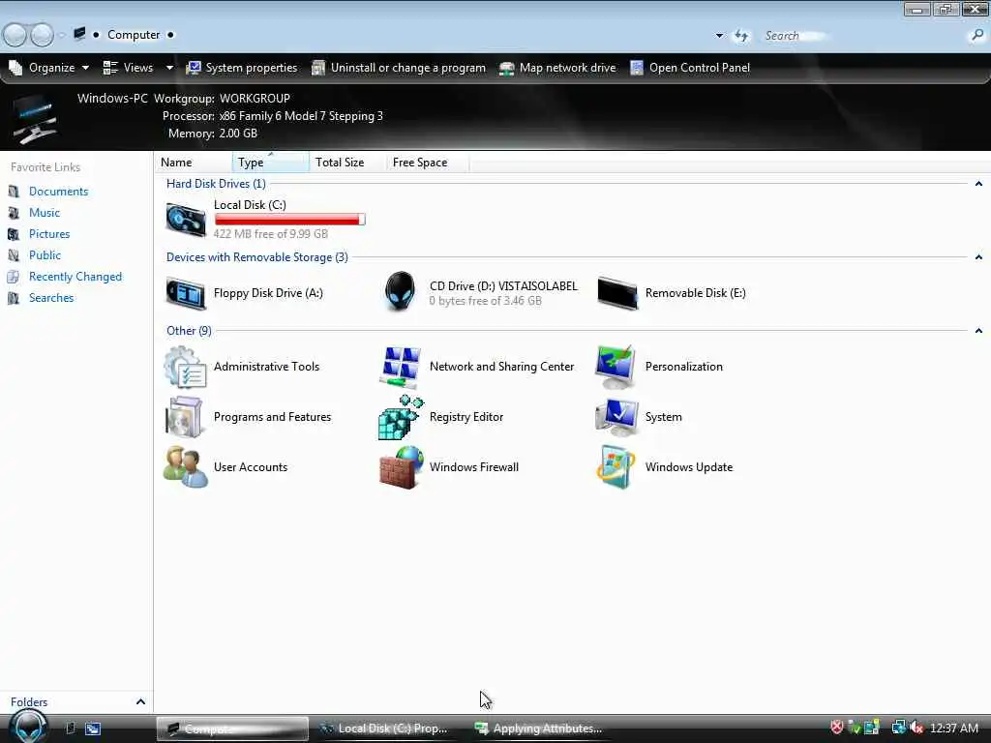The height and width of the screenshot is (743, 991).
Task: Click the refresh arrows icon beside address bar
Action: pos(741,36)
